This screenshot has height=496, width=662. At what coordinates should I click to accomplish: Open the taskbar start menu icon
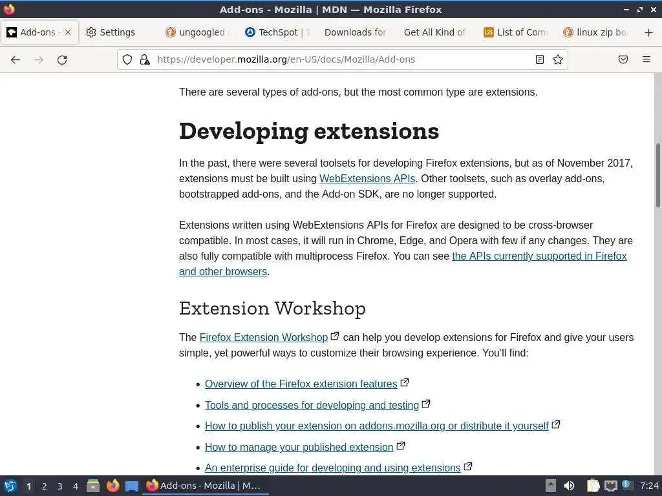point(10,486)
